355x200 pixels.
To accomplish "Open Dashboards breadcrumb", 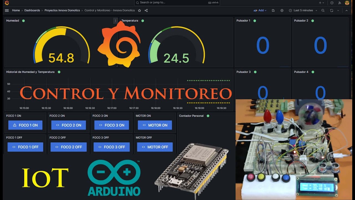I will [32, 10].
